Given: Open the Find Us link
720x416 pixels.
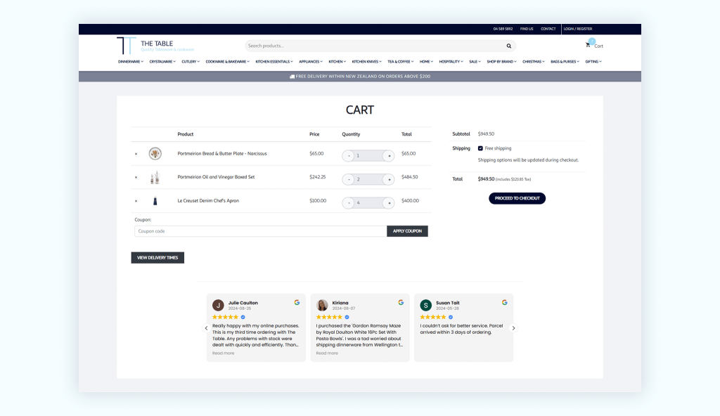Looking at the screenshot, I should point(527,29).
